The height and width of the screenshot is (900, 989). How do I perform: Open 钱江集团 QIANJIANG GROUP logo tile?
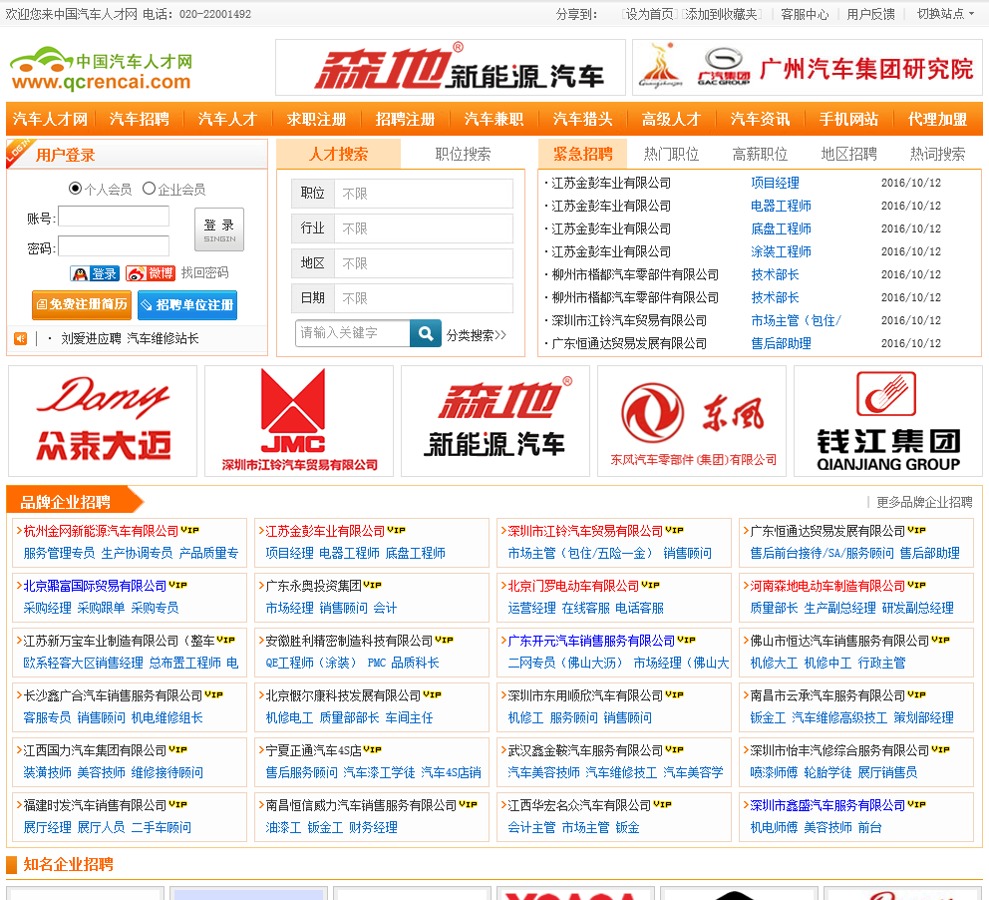888,421
